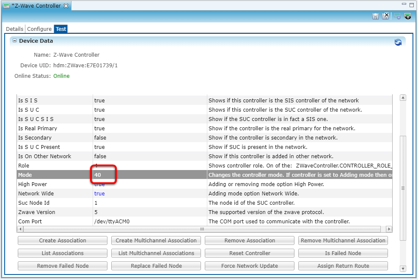
Task: Click the Zwave Version value 5
Action: tap(96, 212)
